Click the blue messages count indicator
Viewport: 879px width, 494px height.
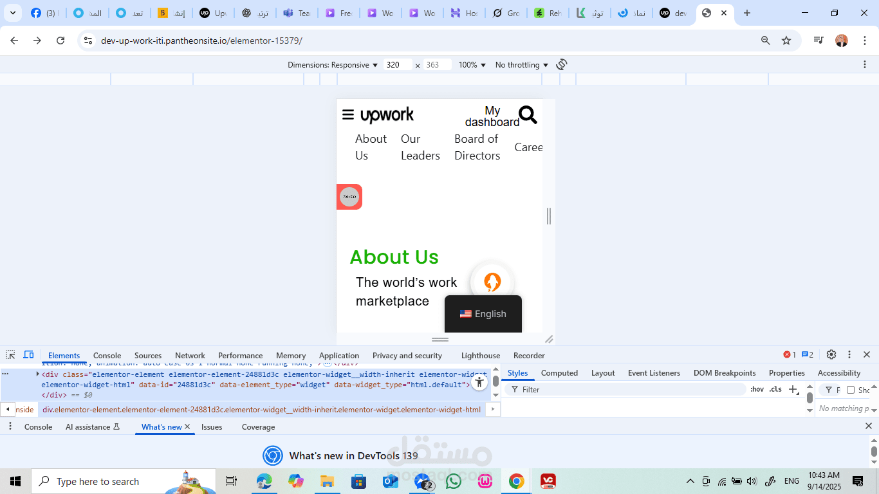808,354
